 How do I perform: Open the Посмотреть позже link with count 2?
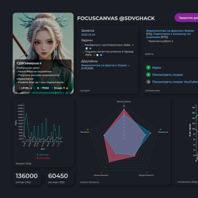pyautogui.click(x=167, y=75)
